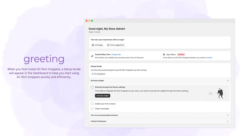Click the yellow minimize window dot

click(89, 21)
